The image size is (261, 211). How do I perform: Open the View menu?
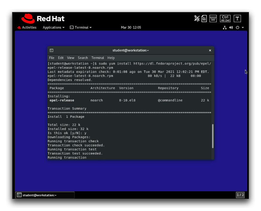click(71, 58)
